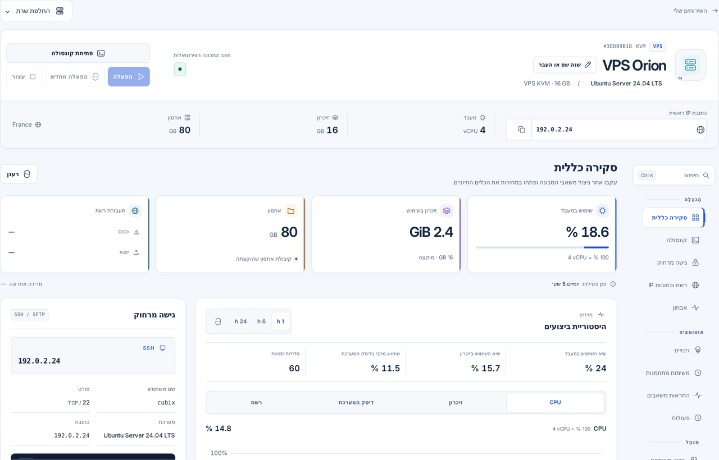Select the 1 h time range
Screen dimensions: 719x460
tap(280, 321)
